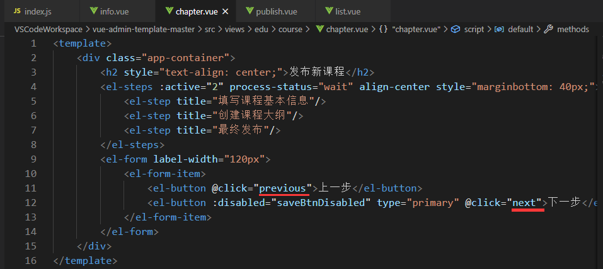Open the views breadcrumb segment
The width and height of the screenshot is (603, 269).
click(234, 29)
